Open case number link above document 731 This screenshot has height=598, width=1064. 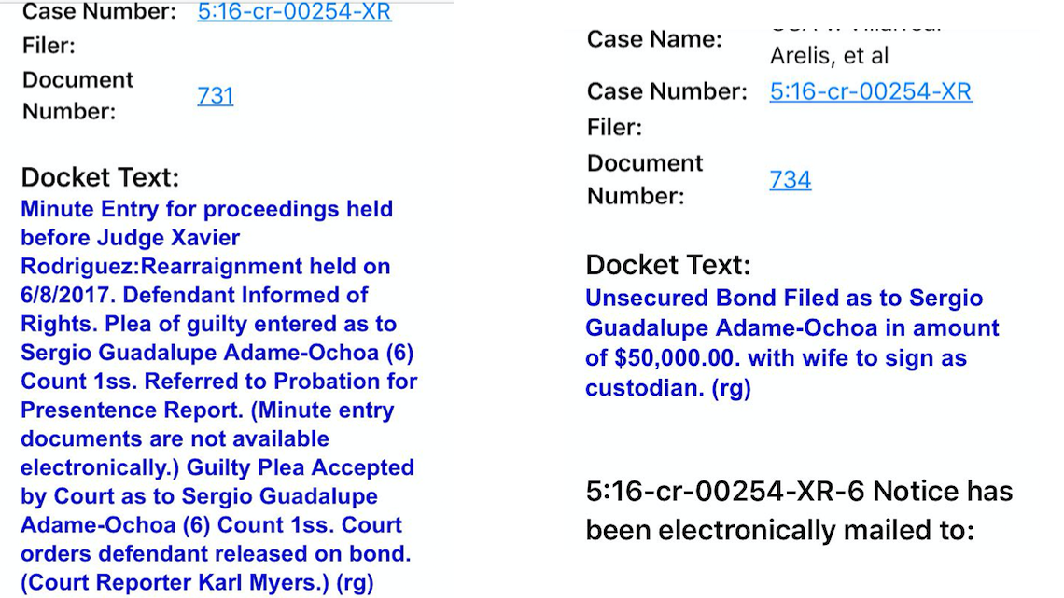coord(294,12)
